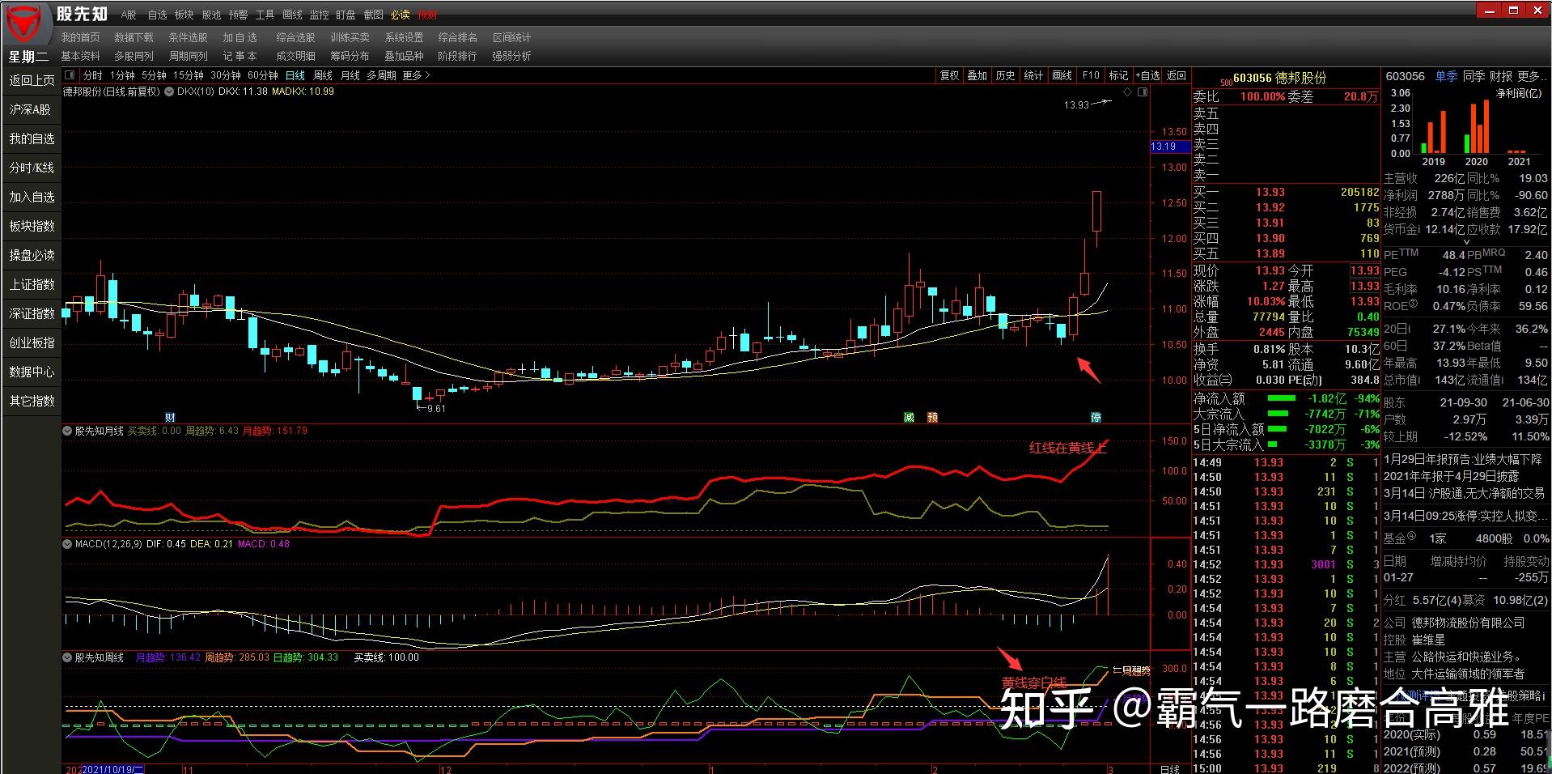Click the 财 financial marker on chart

(170, 417)
